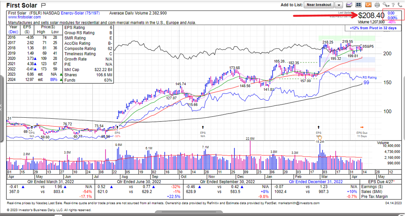Click the SMR Rating row

coord(88,38)
